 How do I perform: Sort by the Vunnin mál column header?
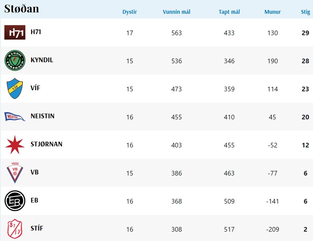click(x=176, y=12)
